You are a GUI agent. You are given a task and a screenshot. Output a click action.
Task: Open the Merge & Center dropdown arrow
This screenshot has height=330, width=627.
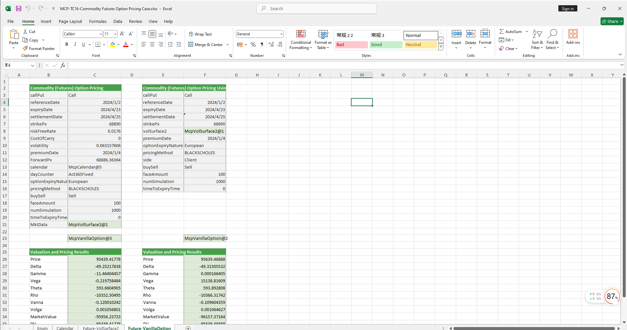[x=228, y=44]
